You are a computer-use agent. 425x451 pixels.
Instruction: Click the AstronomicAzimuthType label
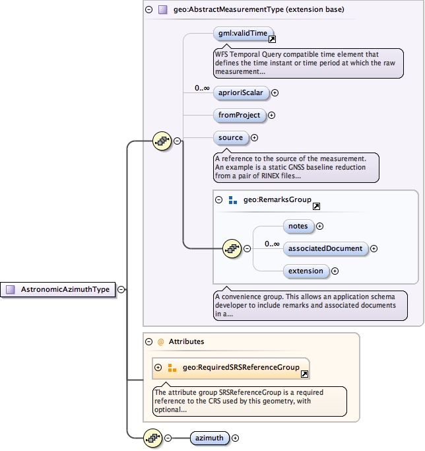pyautogui.click(x=65, y=289)
